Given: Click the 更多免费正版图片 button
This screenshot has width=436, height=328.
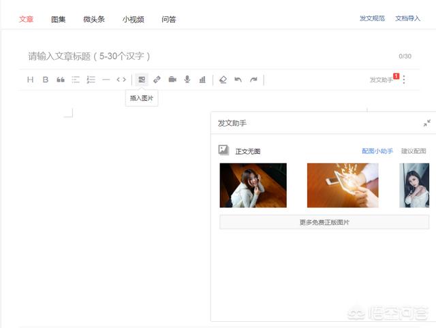Looking at the screenshot, I should [x=324, y=223].
